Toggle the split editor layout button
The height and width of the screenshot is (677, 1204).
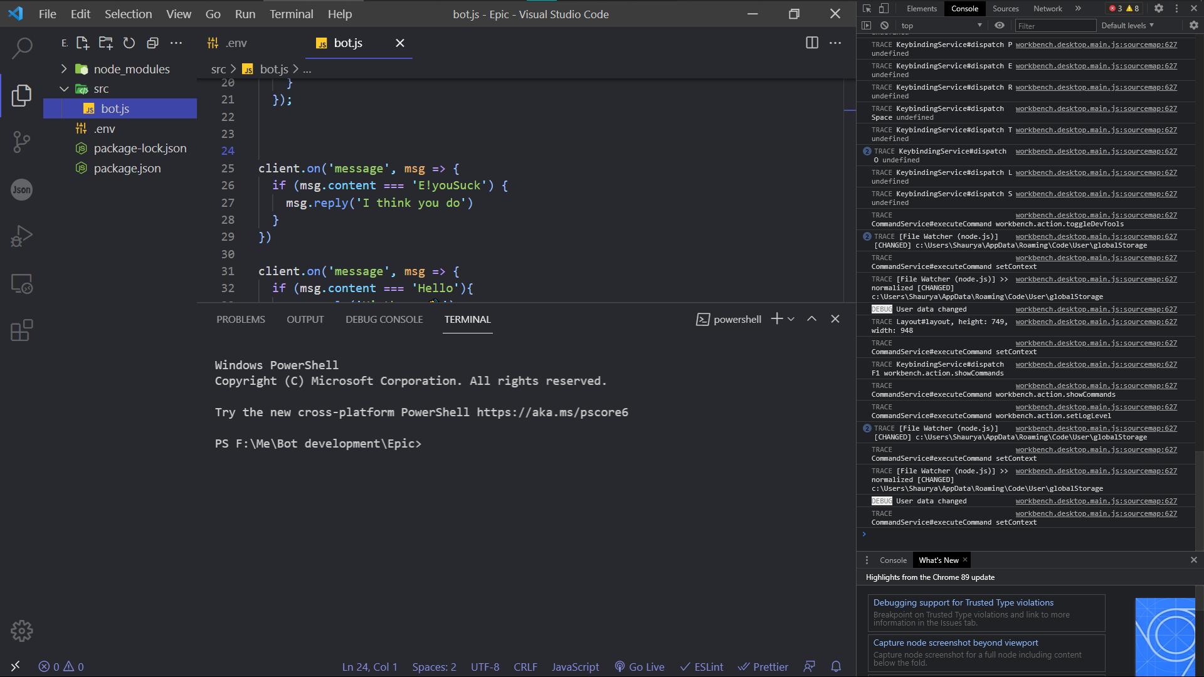click(x=812, y=43)
